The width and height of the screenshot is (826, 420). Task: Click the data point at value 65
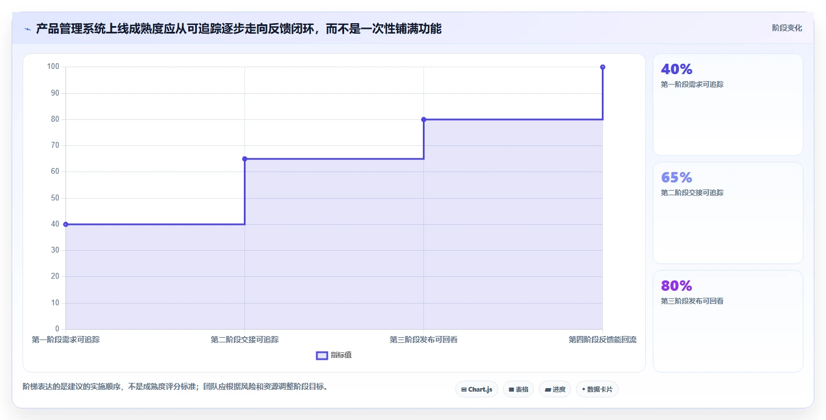(244, 159)
